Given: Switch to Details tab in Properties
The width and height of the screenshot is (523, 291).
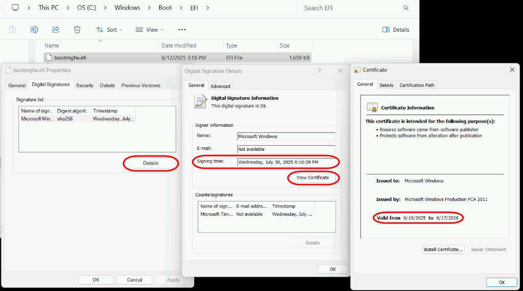Looking at the screenshot, I should [x=107, y=85].
